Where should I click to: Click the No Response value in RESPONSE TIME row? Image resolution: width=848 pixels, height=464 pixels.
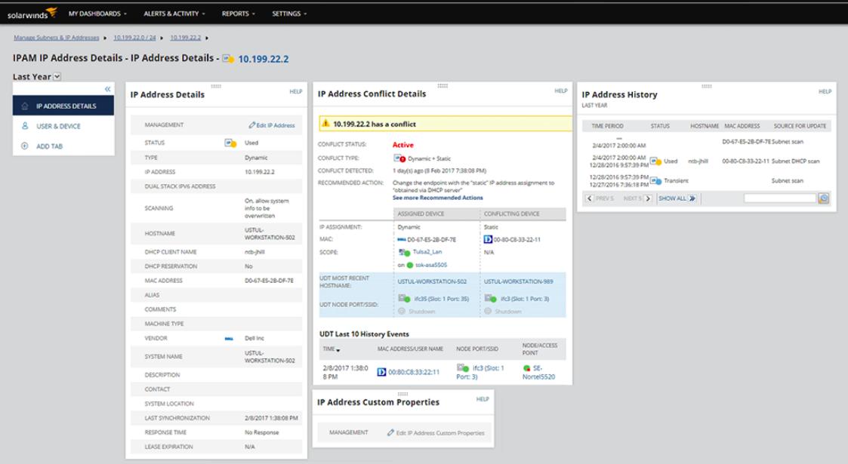(x=262, y=432)
